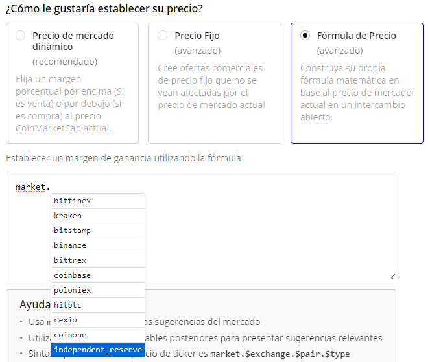Select the Precio de mercado dinámico radio button

pos(20,36)
